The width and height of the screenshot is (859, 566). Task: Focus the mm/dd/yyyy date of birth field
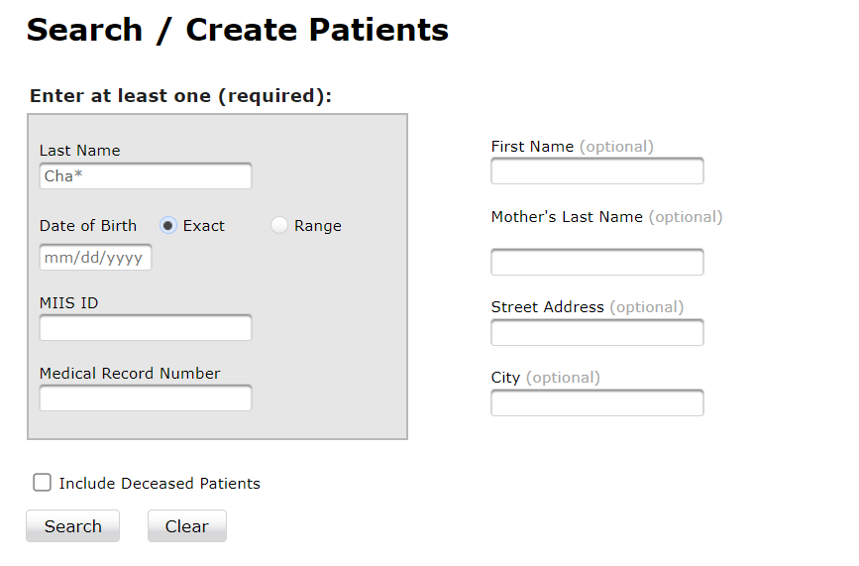pyautogui.click(x=95, y=258)
